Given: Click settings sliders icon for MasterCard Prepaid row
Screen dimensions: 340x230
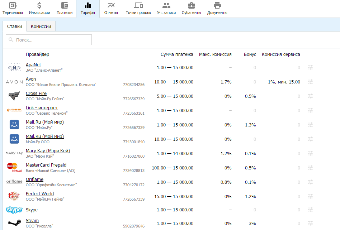Looking at the screenshot, I should 310,168.
